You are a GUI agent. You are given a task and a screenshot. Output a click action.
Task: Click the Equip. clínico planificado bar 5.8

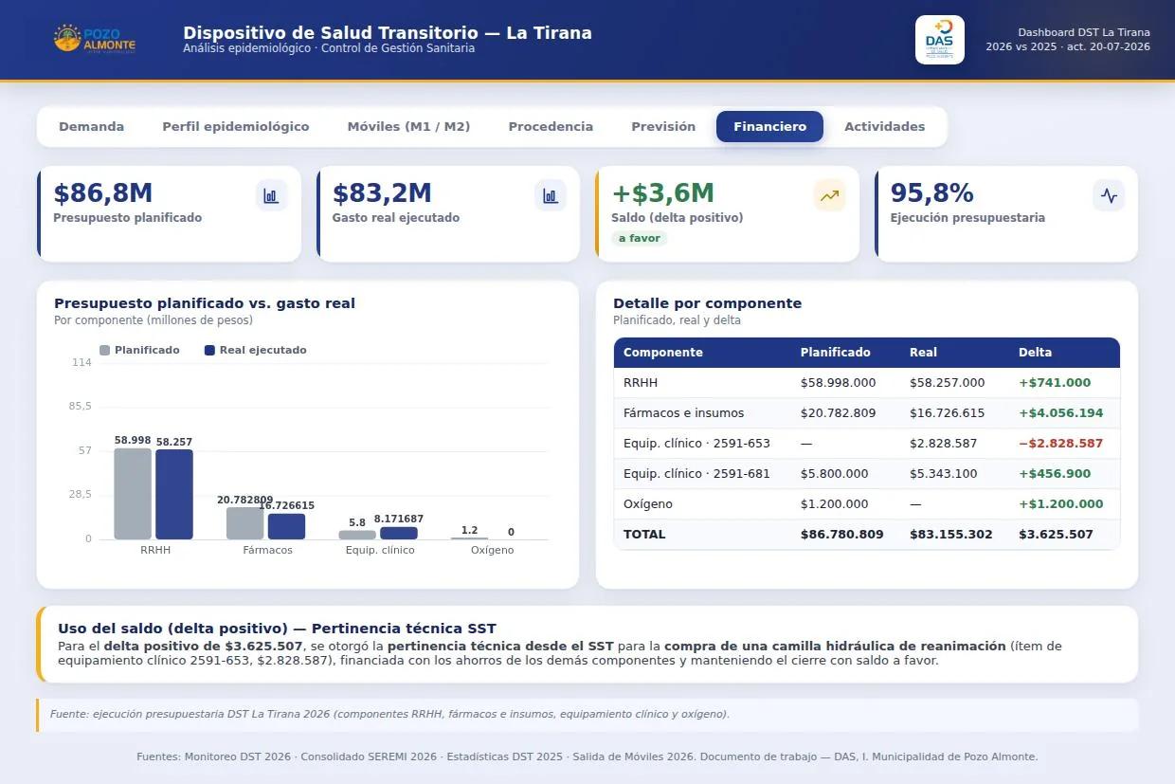tap(357, 535)
